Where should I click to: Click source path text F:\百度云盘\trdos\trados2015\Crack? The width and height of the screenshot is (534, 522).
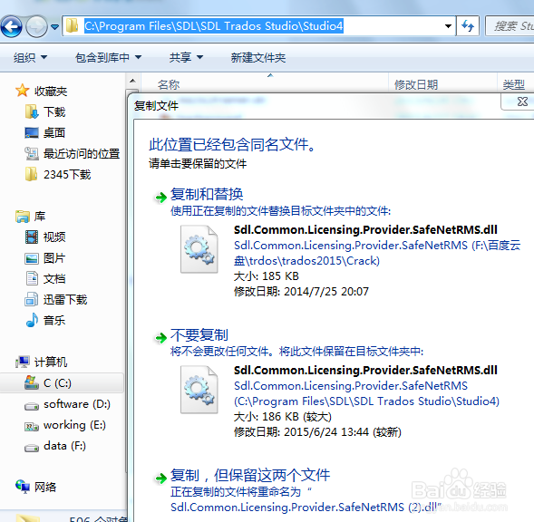tap(377, 253)
